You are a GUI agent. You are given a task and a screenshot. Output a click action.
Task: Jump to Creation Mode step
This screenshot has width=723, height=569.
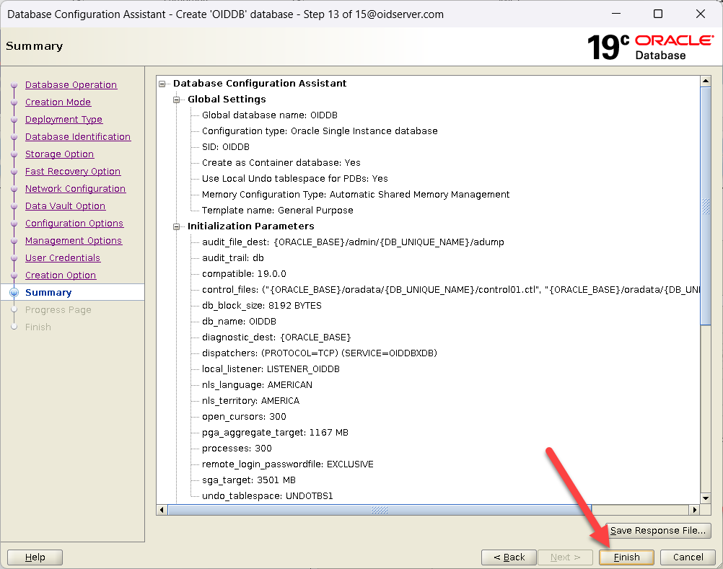pyautogui.click(x=58, y=102)
